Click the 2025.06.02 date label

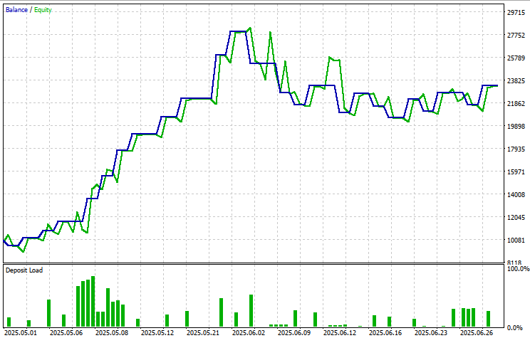pos(249,333)
